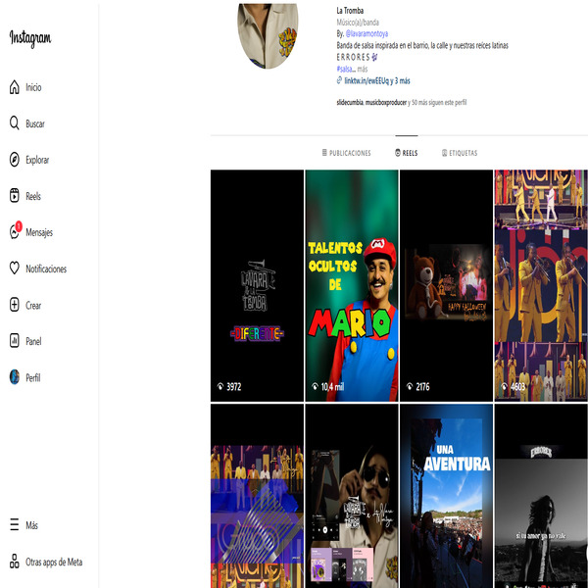This screenshot has height=588, width=588.
Task: Open the @lavaramontoya profile link
Action: [367, 33]
